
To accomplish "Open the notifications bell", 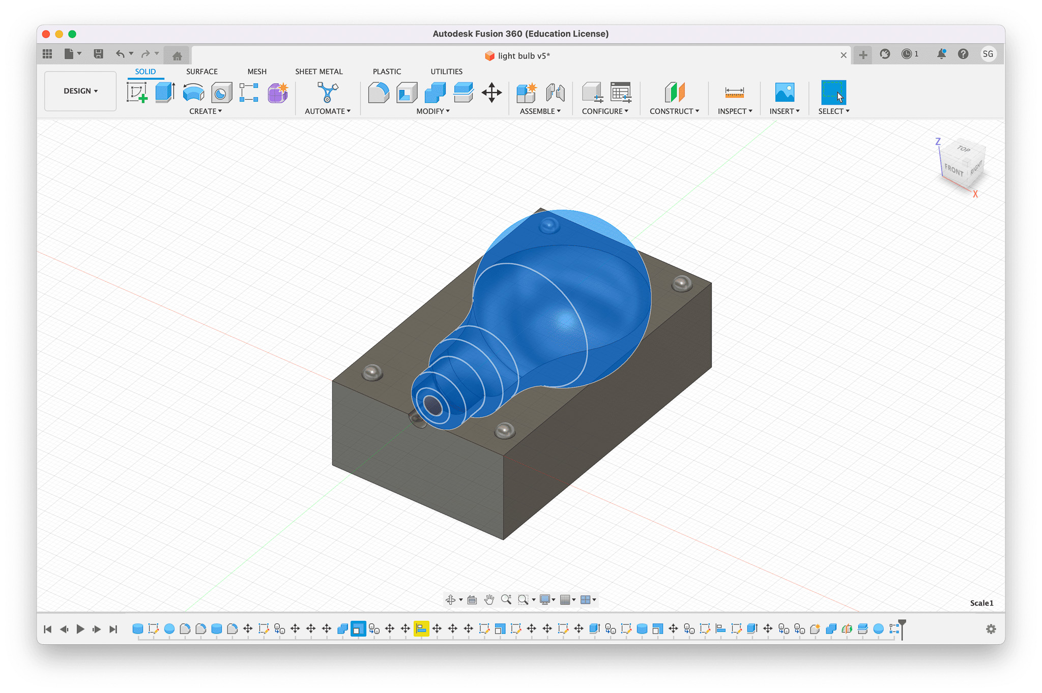I will pyautogui.click(x=941, y=54).
